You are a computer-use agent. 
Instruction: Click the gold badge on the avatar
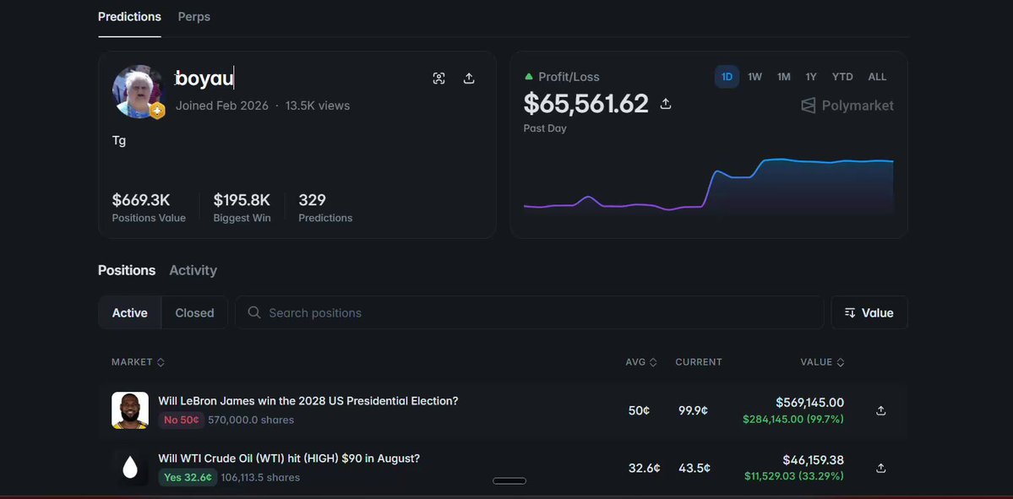coord(158,111)
